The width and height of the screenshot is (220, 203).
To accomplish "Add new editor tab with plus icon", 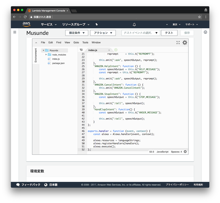I will coord(116,50).
